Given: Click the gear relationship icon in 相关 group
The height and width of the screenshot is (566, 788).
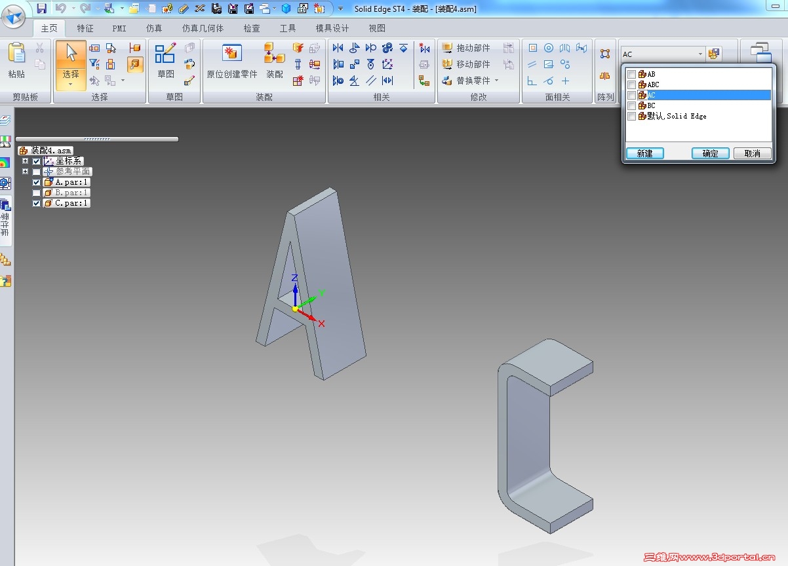Looking at the screenshot, I should (x=387, y=48).
